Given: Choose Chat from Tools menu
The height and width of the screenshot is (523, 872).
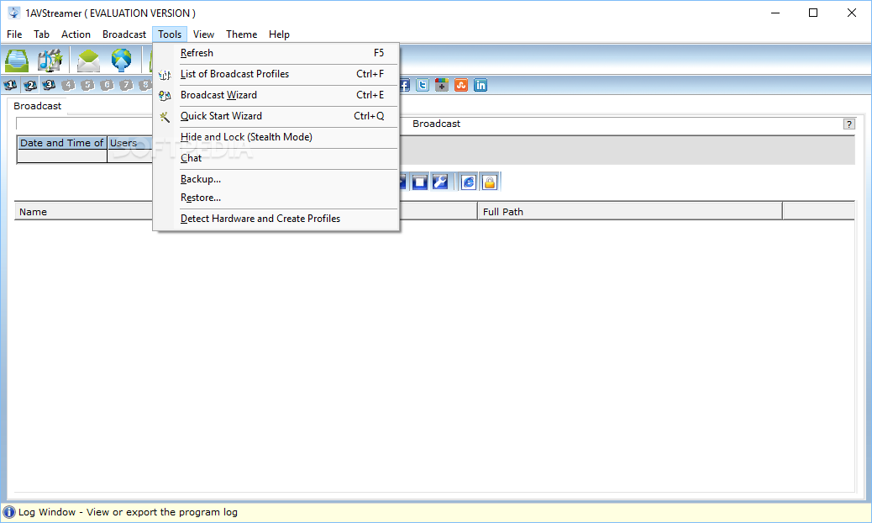Looking at the screenshot, I should pos(276,158).
